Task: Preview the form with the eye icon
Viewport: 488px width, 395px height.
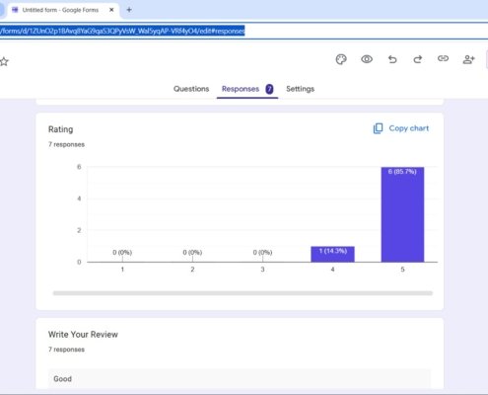Action: (367, 59)
